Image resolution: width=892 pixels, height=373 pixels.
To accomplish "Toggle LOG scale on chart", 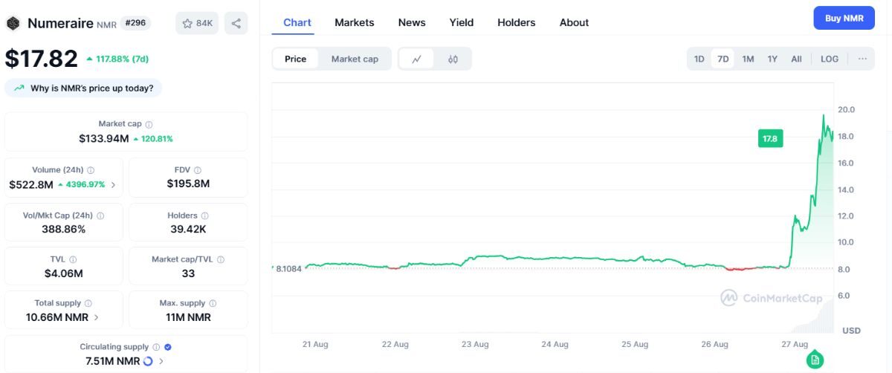I will pos(830,59).
